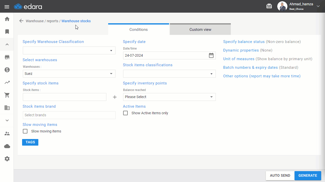Open Specify balance status option
This screenshot has height=182, width=325.
pyautogui.click(x=244, y=42)
